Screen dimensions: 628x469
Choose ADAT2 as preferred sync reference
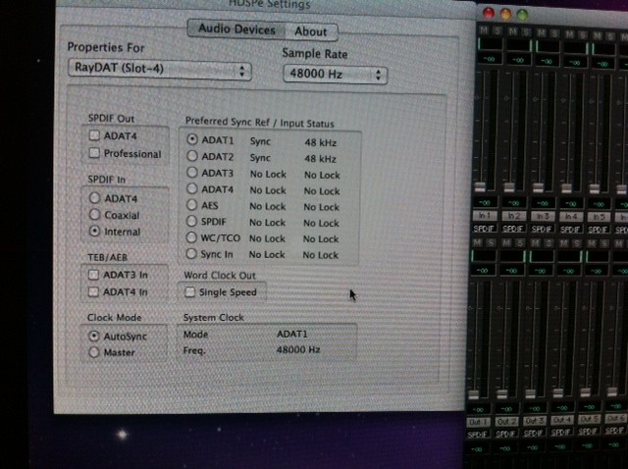pyautogui.click(x=192, y=156)
